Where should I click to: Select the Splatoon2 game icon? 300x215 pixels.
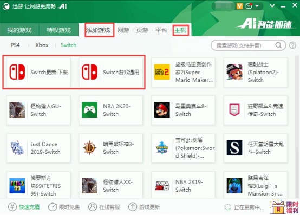(234, 72)
